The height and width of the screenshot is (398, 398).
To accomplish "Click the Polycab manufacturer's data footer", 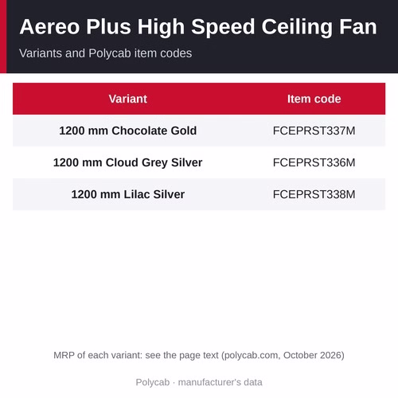I will [x=199, y=382].
